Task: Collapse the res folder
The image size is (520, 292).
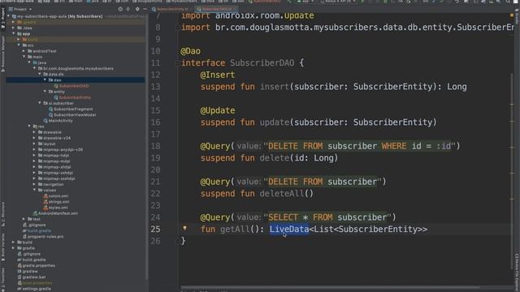Action: (29, 127)
